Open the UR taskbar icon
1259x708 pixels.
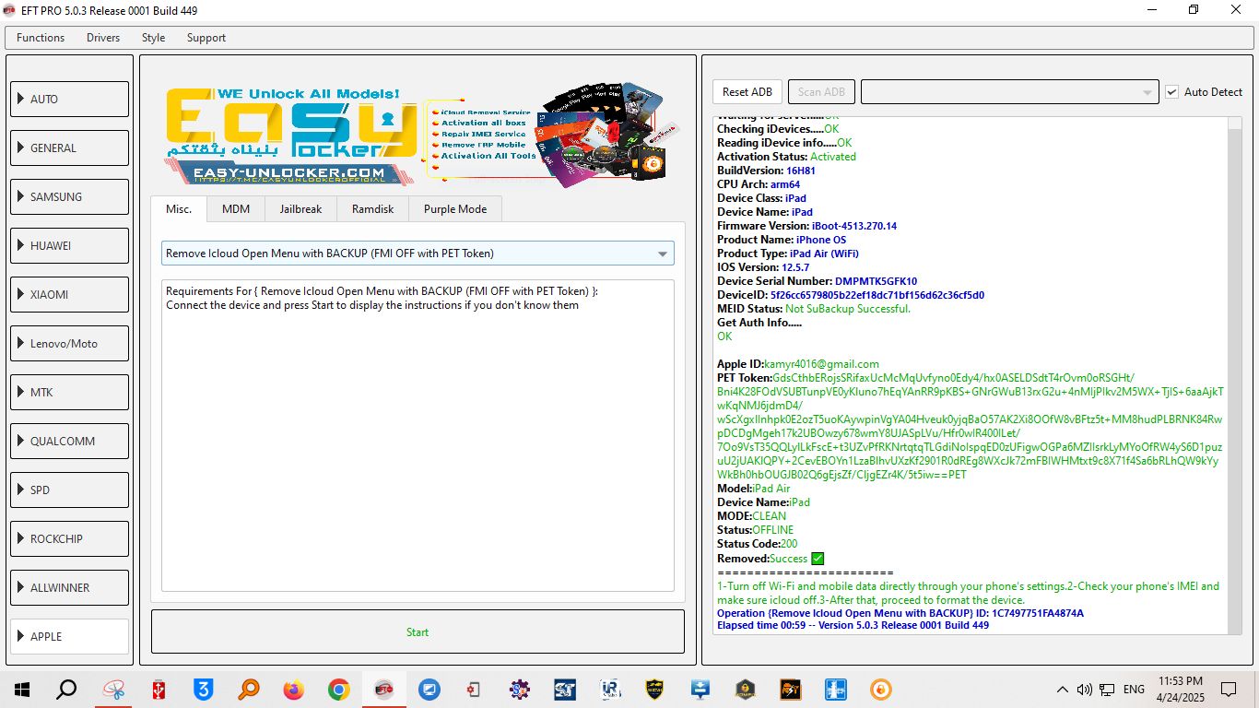tap(610, 689)
